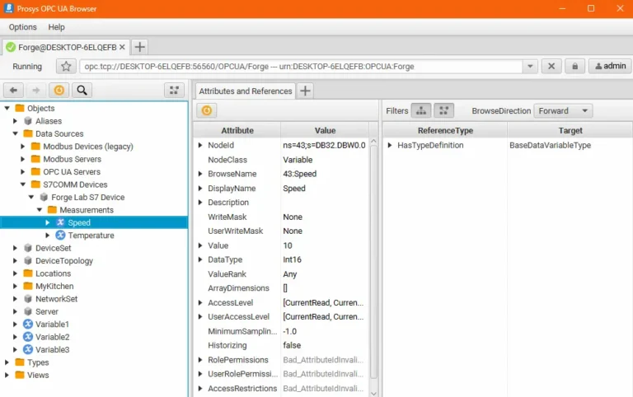Collapse the S7COMM Devices folder

click(23, 184)
